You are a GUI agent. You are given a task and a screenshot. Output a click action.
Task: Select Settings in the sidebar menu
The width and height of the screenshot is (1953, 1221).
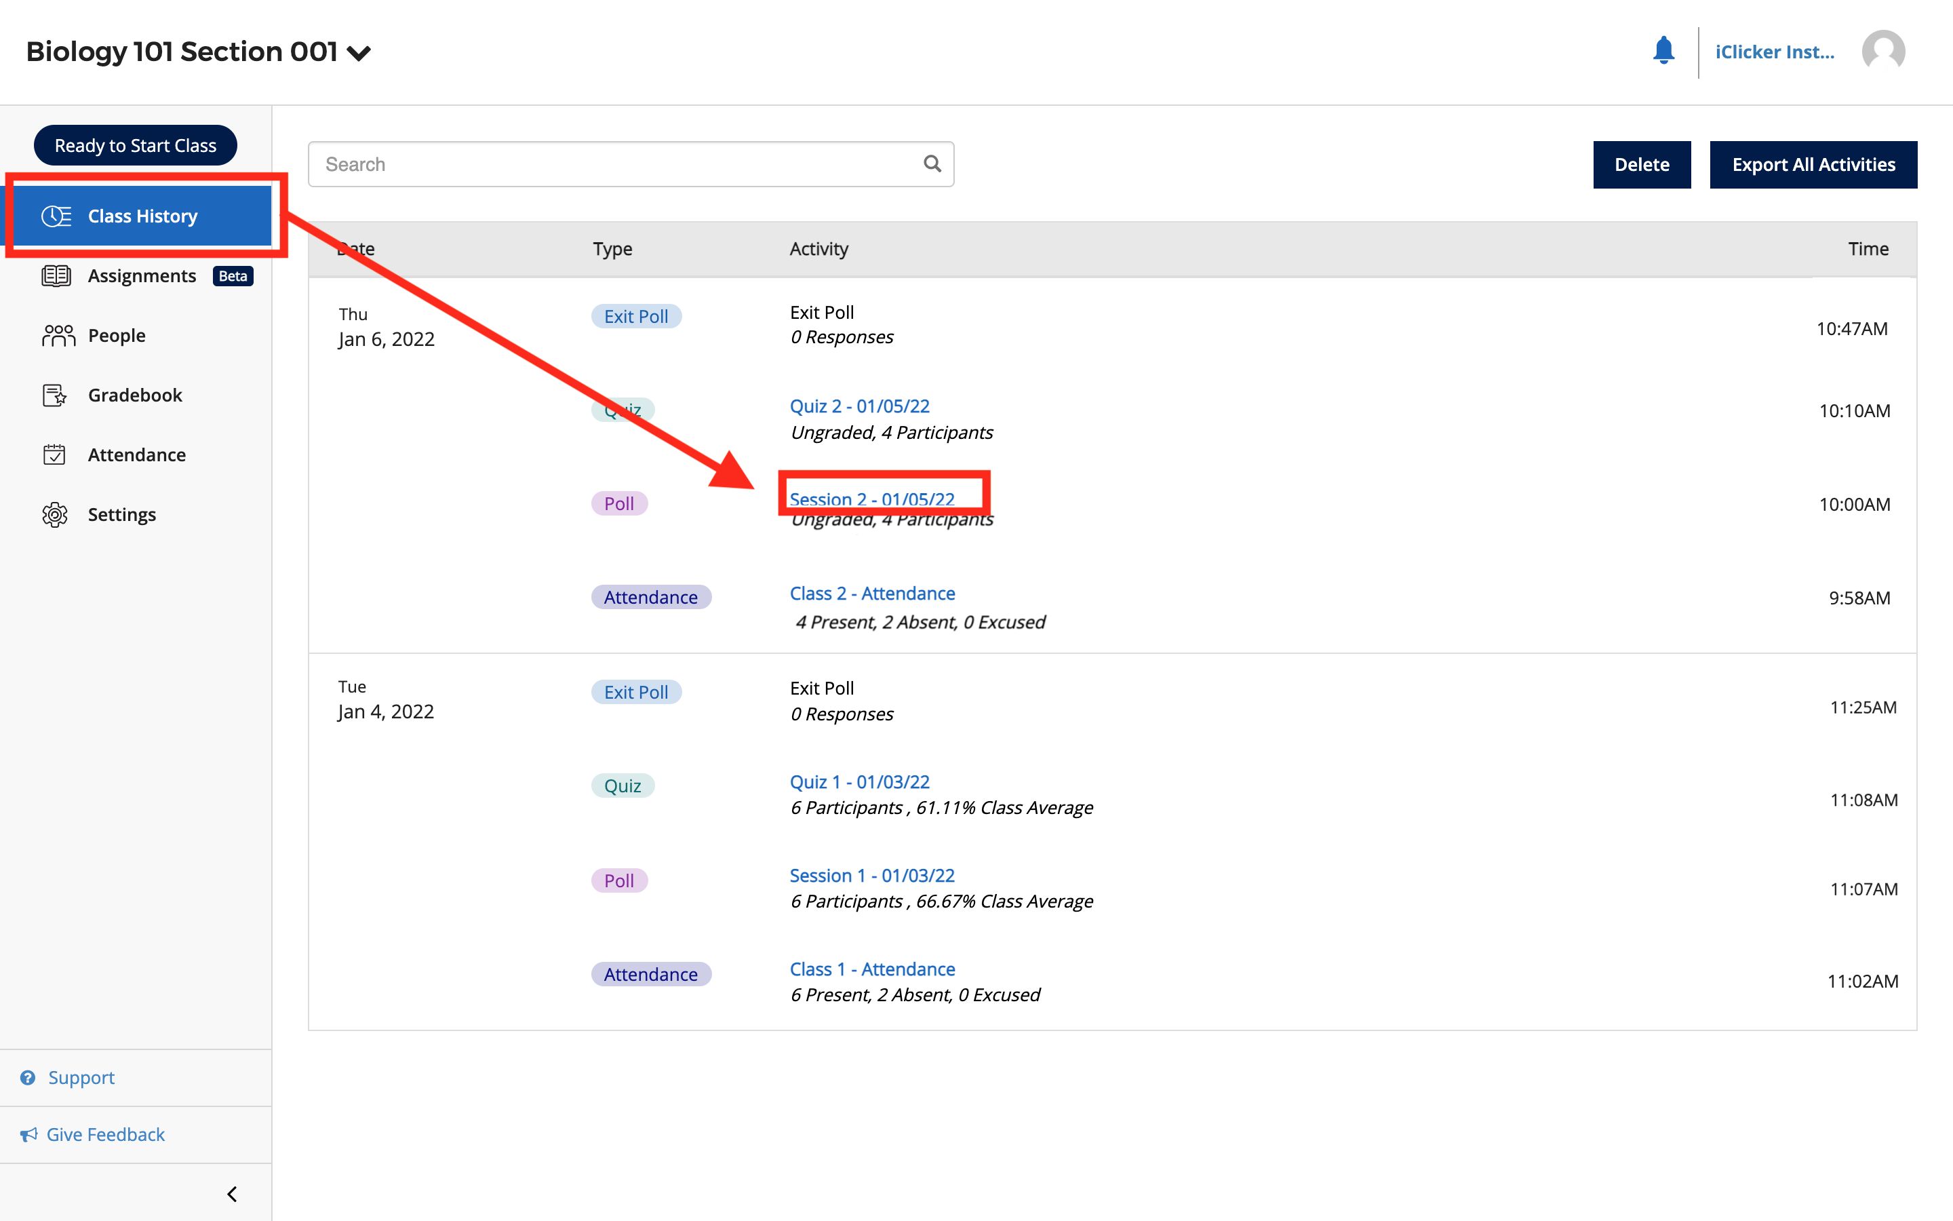point(122,514)
